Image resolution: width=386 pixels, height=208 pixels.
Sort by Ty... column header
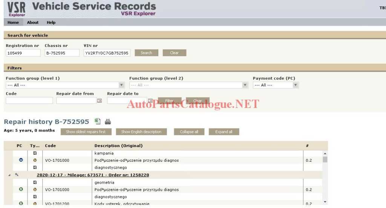point(35,146)
